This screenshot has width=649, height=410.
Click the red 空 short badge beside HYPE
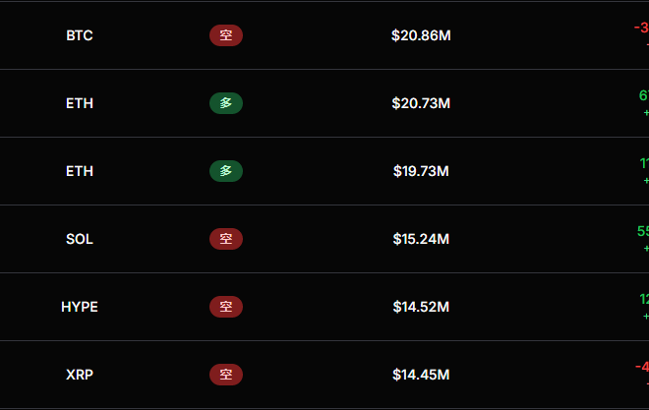click(226, 307)
